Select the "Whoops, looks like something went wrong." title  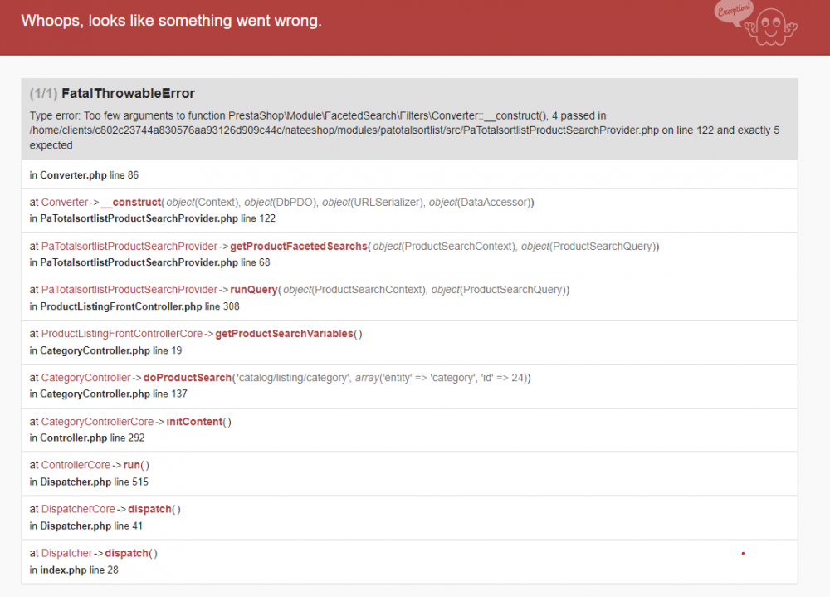pos(172,21)
